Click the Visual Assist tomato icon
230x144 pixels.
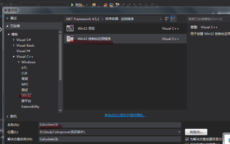[106, 5]
